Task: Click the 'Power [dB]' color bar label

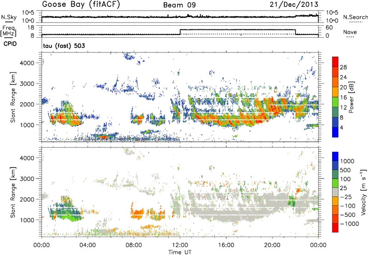Action: tap(351, 97)
